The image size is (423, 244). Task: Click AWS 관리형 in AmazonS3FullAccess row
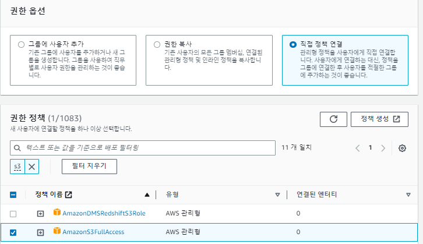(183, 232)
